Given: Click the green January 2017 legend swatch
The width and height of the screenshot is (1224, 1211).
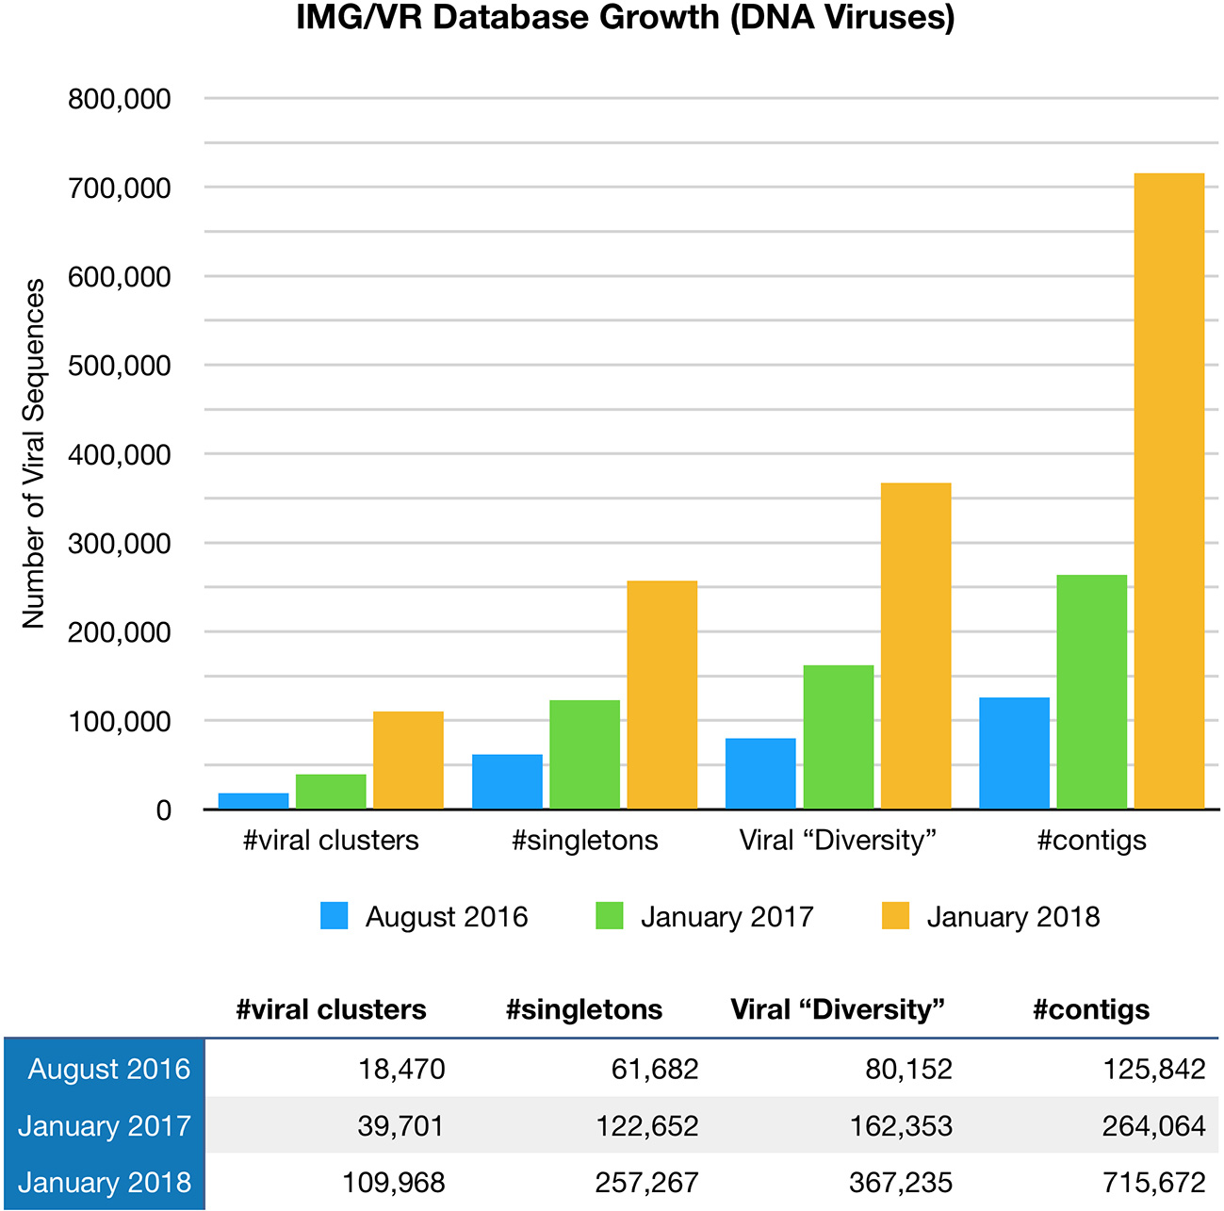Looking at the screenshot, I should coord(610,916).
